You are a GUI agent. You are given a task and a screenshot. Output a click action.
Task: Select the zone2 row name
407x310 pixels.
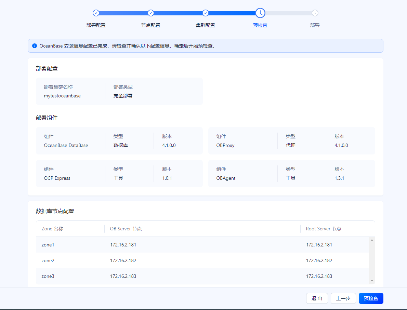point(48,260)
